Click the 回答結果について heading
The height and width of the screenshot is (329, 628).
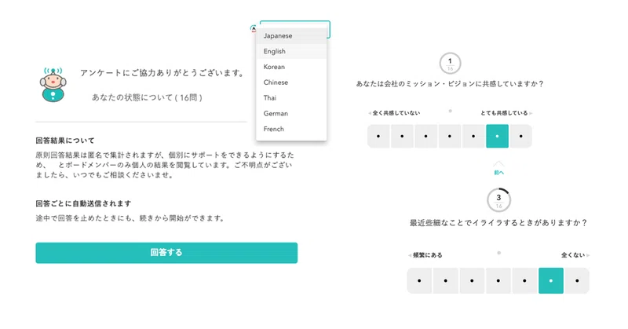click(65, 141)
